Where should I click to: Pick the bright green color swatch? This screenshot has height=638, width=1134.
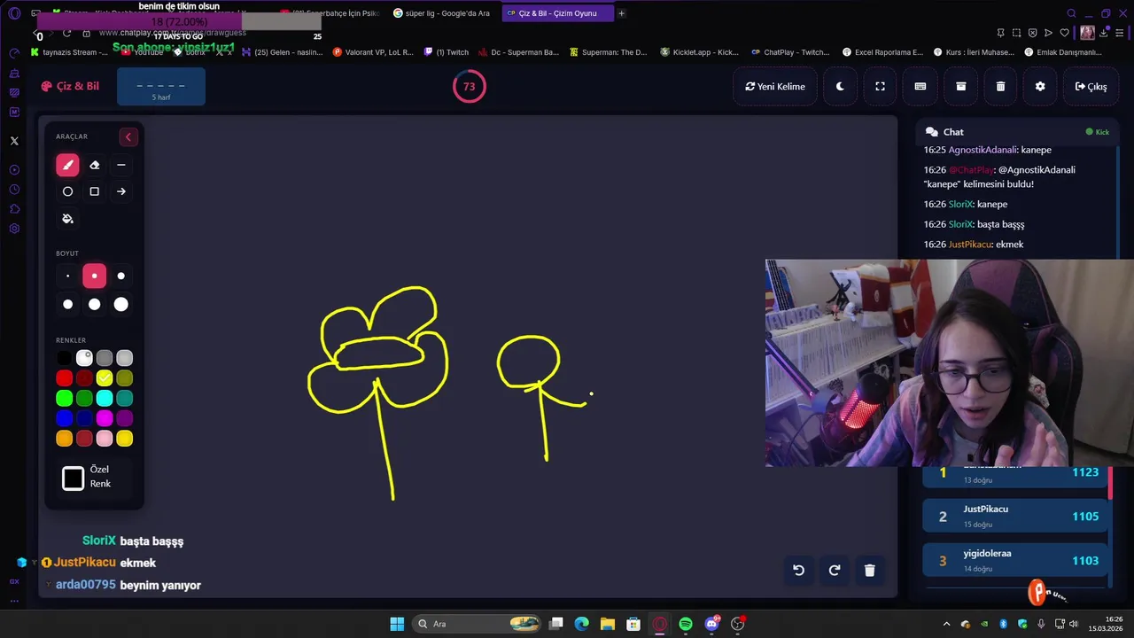coord(65,399)
